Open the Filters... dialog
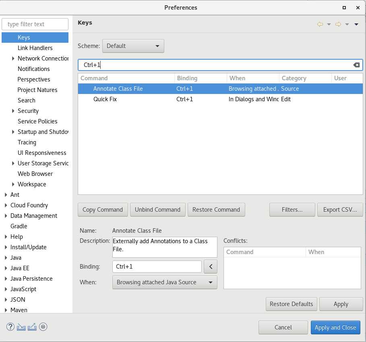The width and height of the screenshot is (366, 342). [x=292, y=210]
